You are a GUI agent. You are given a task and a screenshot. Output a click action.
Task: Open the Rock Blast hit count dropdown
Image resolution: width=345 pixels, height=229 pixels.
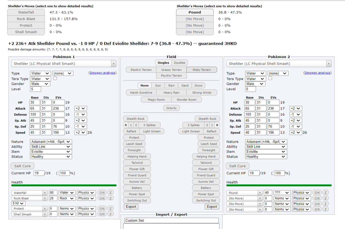click(x=18, y=203)
